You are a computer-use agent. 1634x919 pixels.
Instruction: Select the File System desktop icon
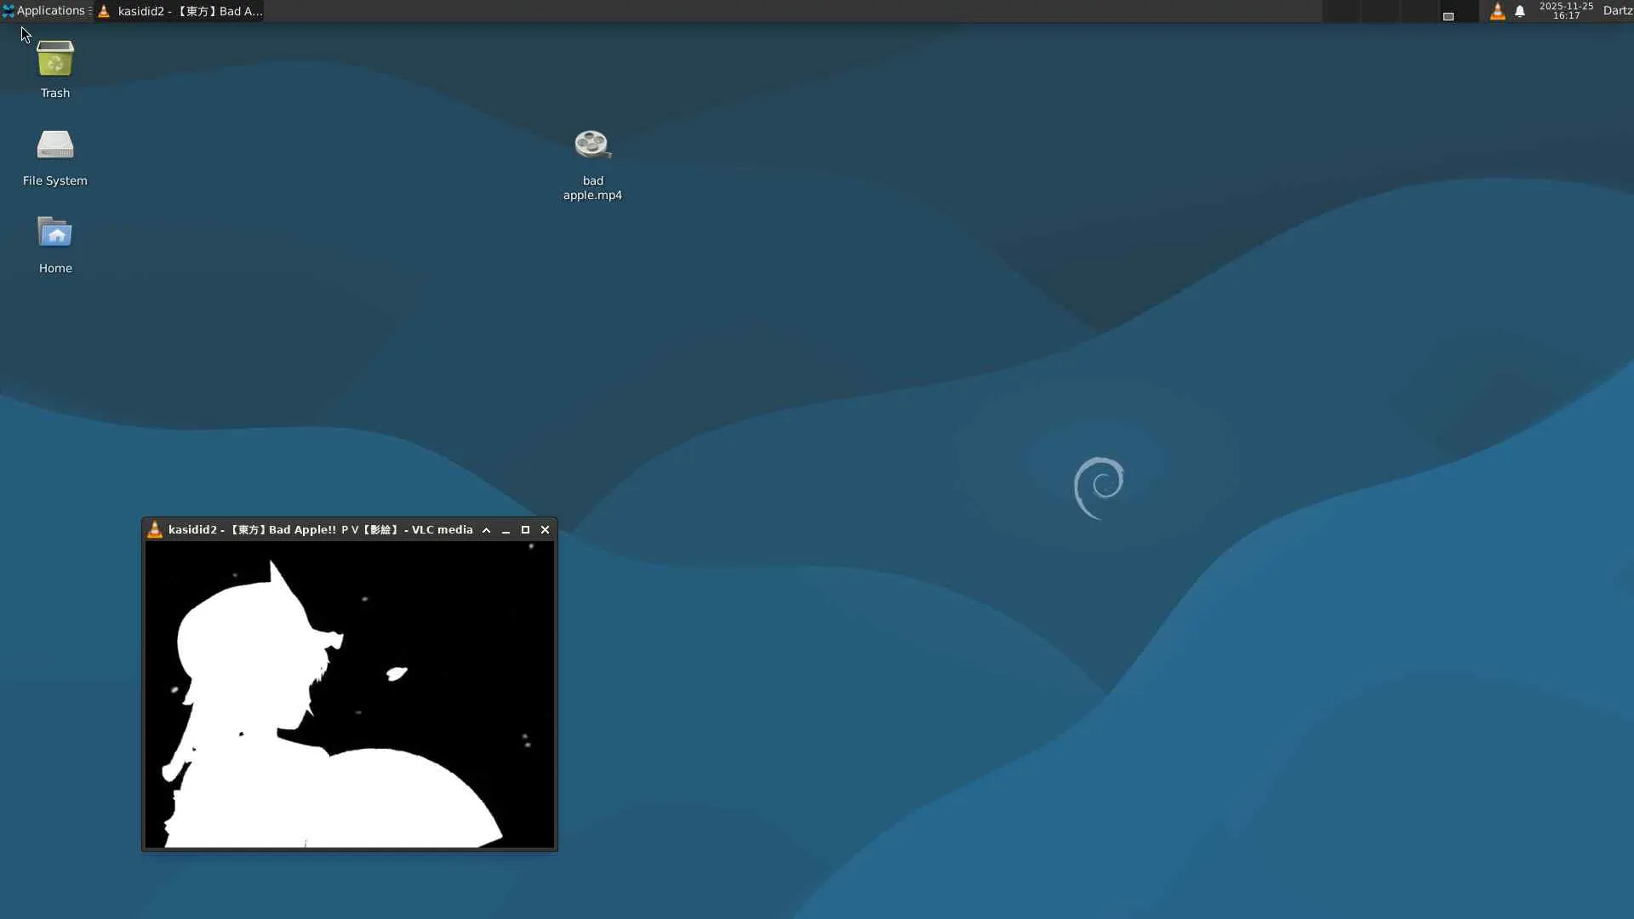tap(55, 146)
